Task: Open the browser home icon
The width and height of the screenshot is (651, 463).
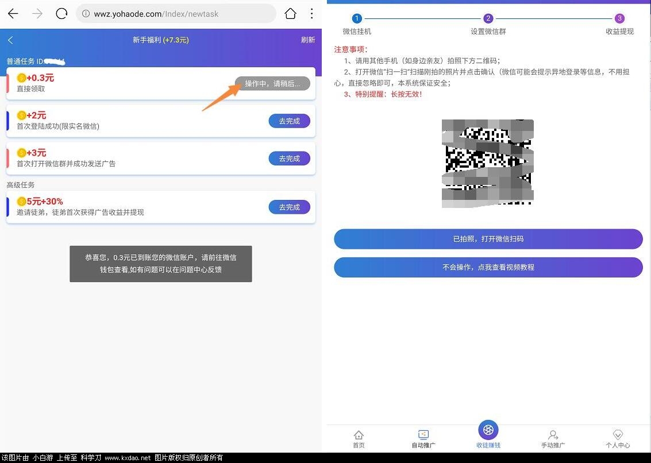Action: 291,14
